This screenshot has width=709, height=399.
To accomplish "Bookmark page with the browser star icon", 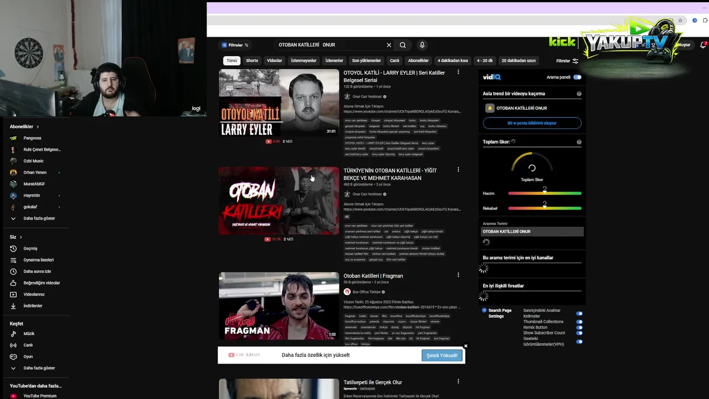I will point(680,21).
